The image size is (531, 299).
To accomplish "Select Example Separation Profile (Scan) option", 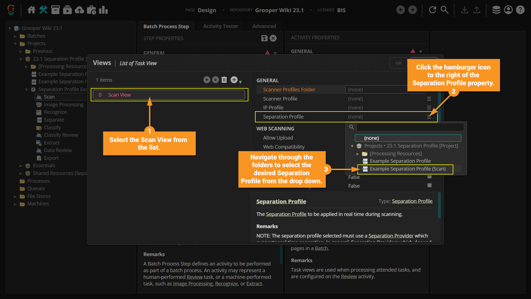I will coord(407,169).
